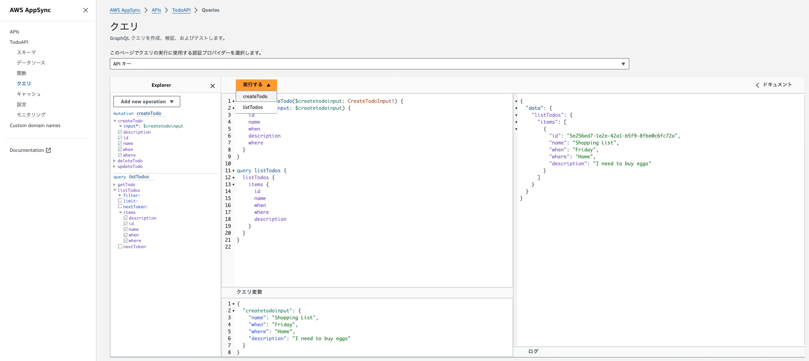The width and height of the screenshot is (809, 361).
Task: Choose listTodos from the run menu
Action: point(256,107)
